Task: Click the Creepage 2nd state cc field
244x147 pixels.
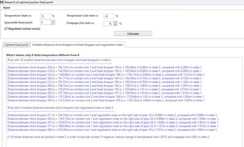Action: (x=108, y=23)
